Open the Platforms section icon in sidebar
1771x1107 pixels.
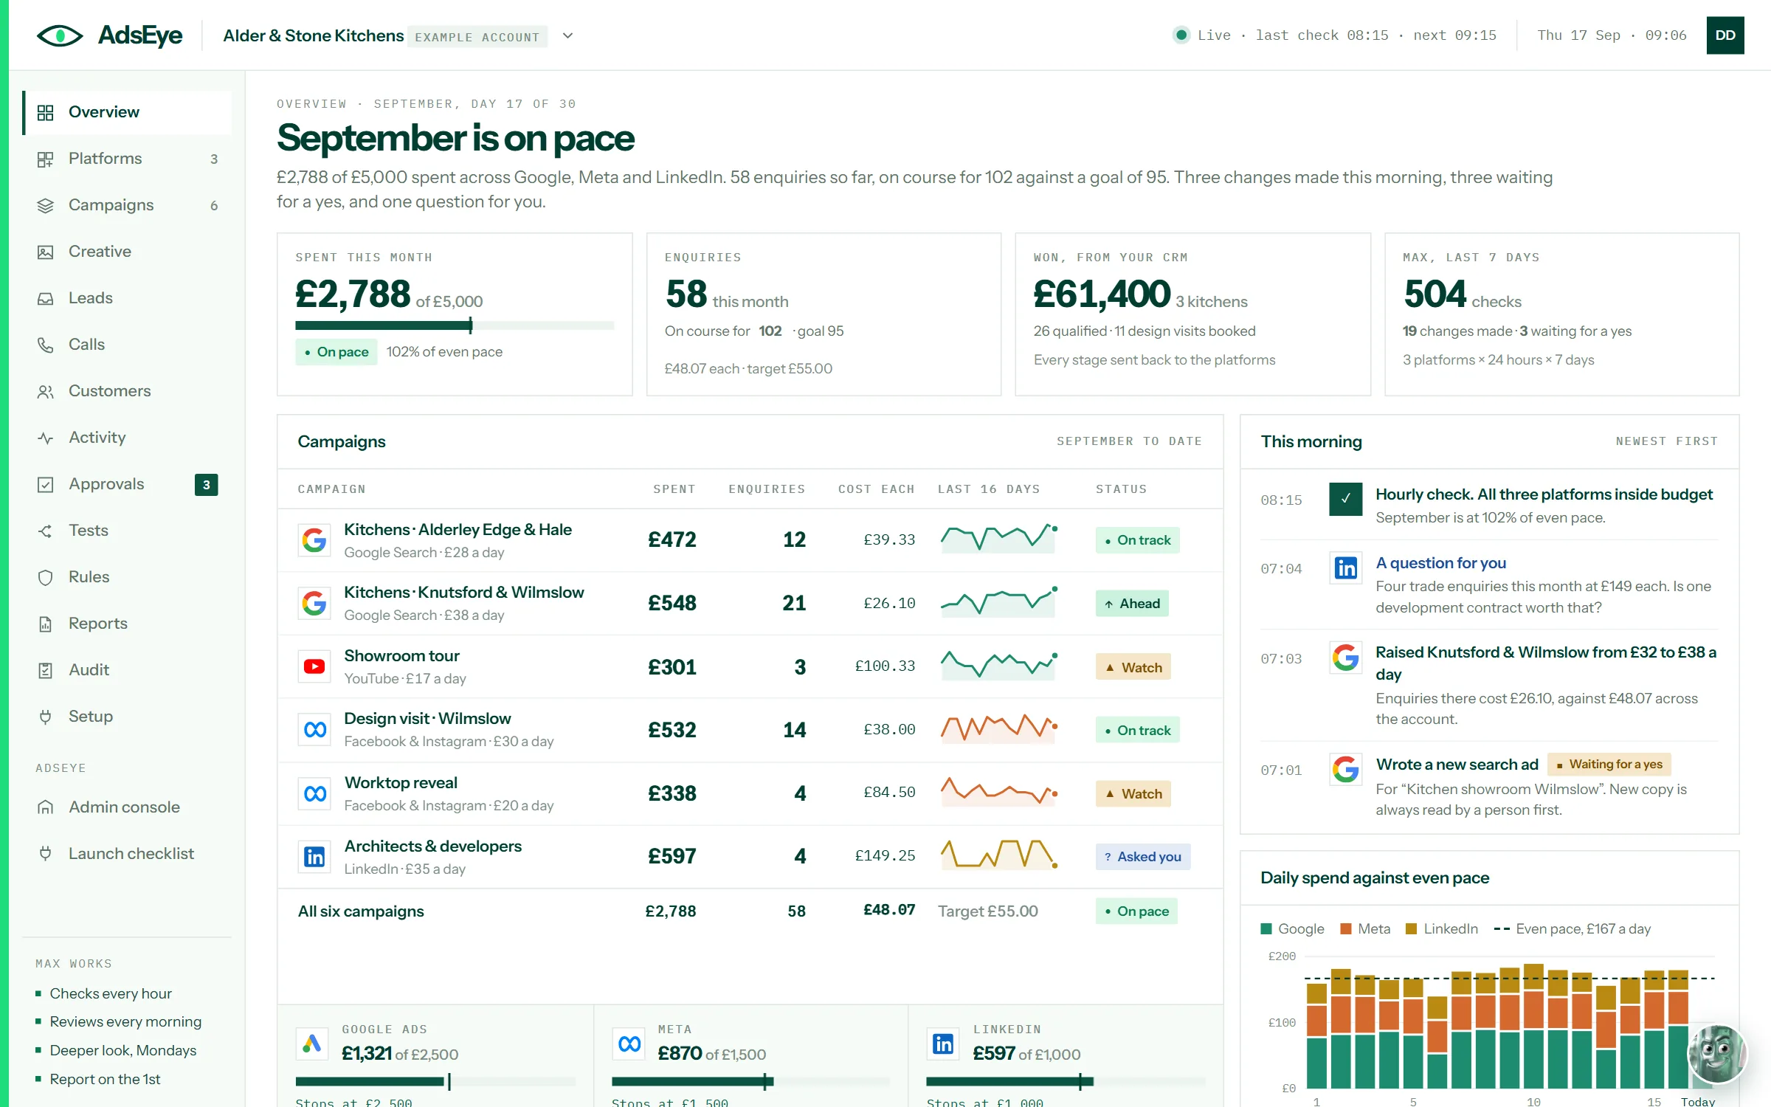click(46, 159)
